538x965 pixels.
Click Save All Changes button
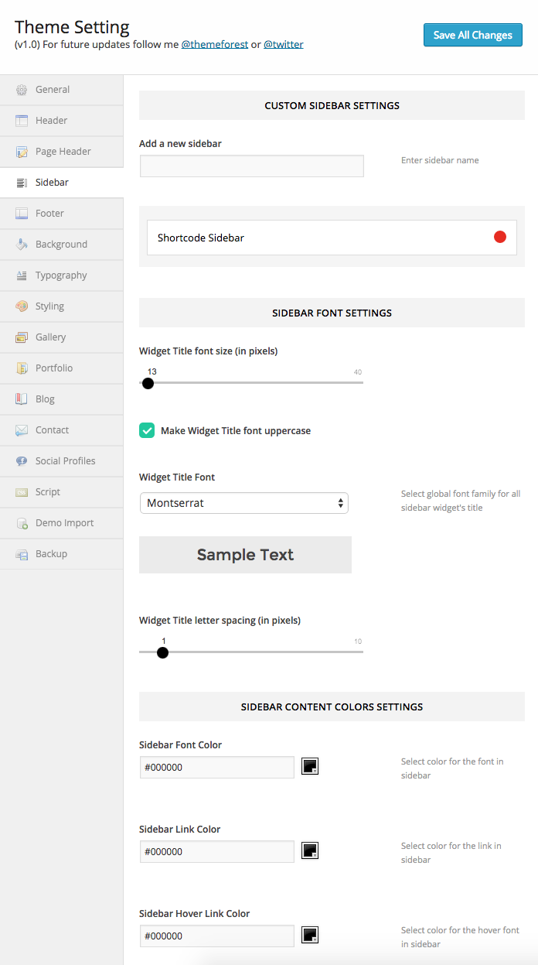472,35
